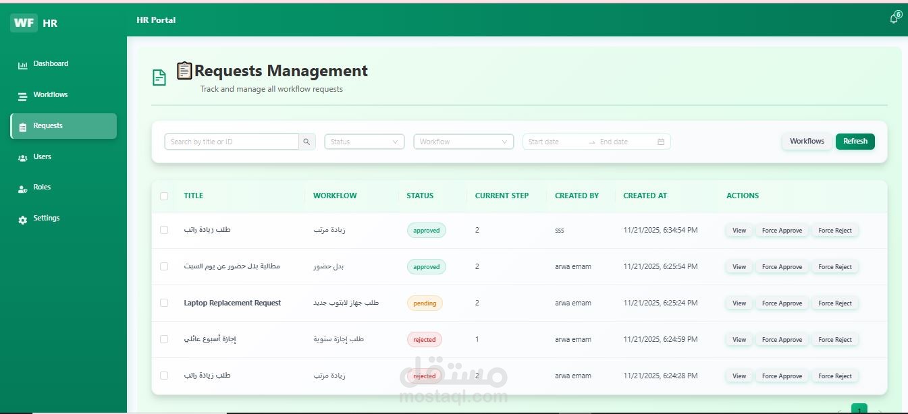Viewport: 908px width, 414px height.
Task: Click the End date field
Action: point(624,142)
